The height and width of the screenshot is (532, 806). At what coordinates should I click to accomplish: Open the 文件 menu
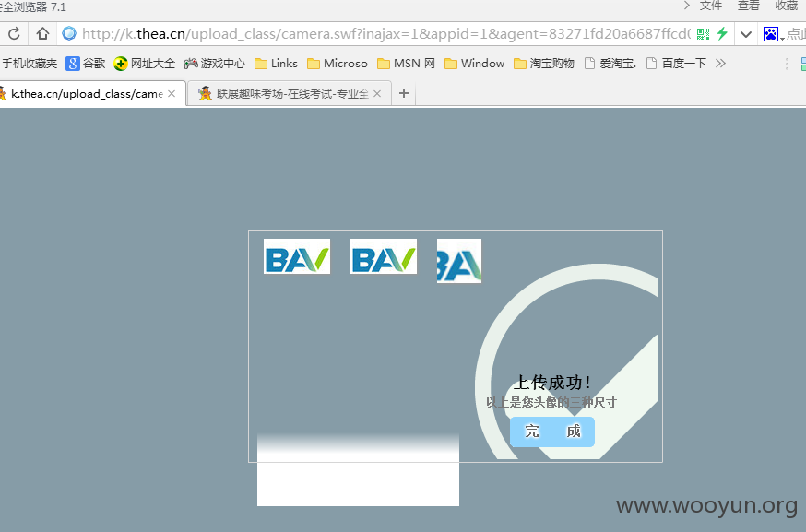coord(711,6)
